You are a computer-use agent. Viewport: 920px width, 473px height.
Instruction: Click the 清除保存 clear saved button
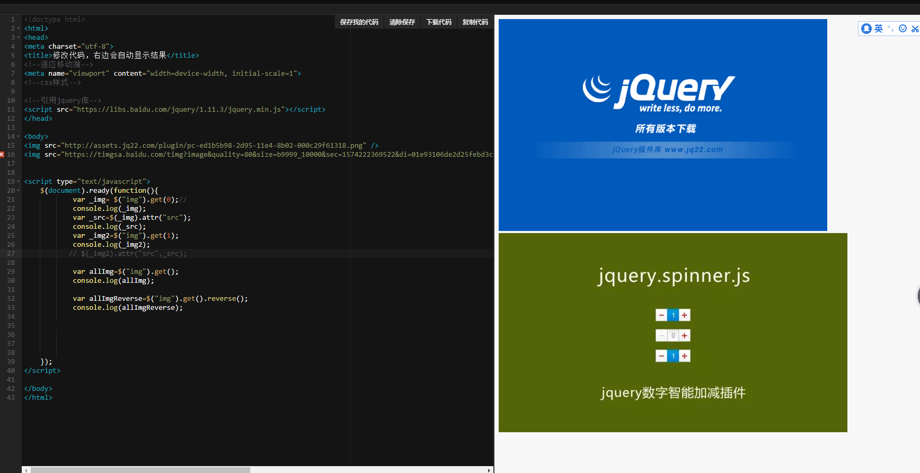click(402, 22)
